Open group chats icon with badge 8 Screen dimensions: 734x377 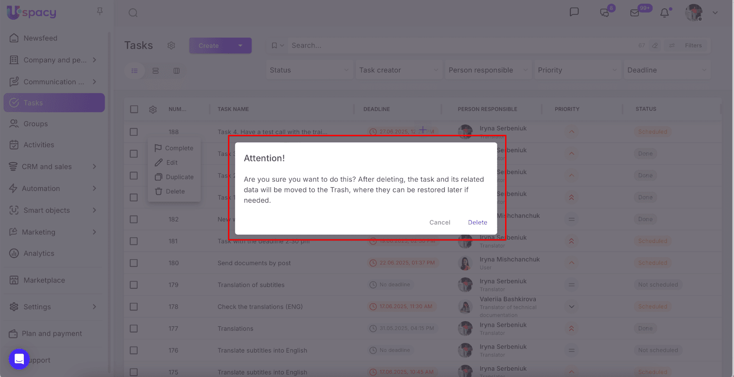coord(605,12)
